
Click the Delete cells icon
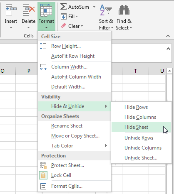29,10
